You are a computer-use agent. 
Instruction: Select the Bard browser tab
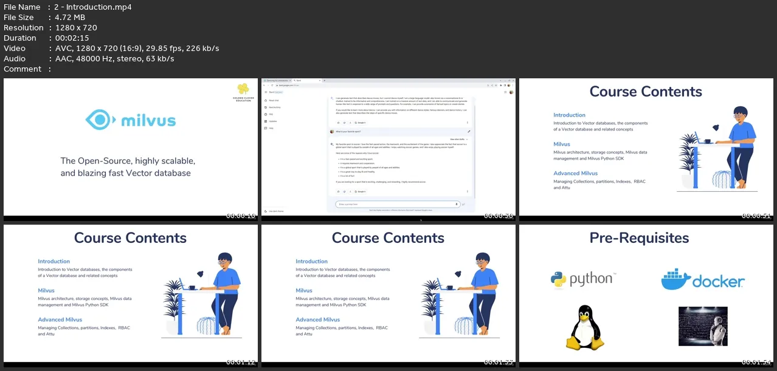coord(308,80)
